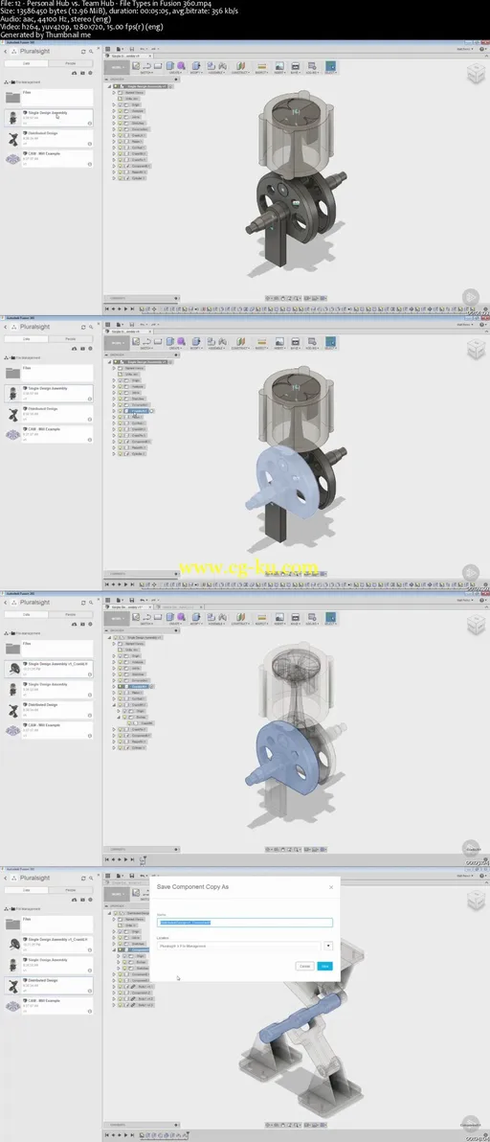Open the Single Design Assembly card in the first frame

48,118
